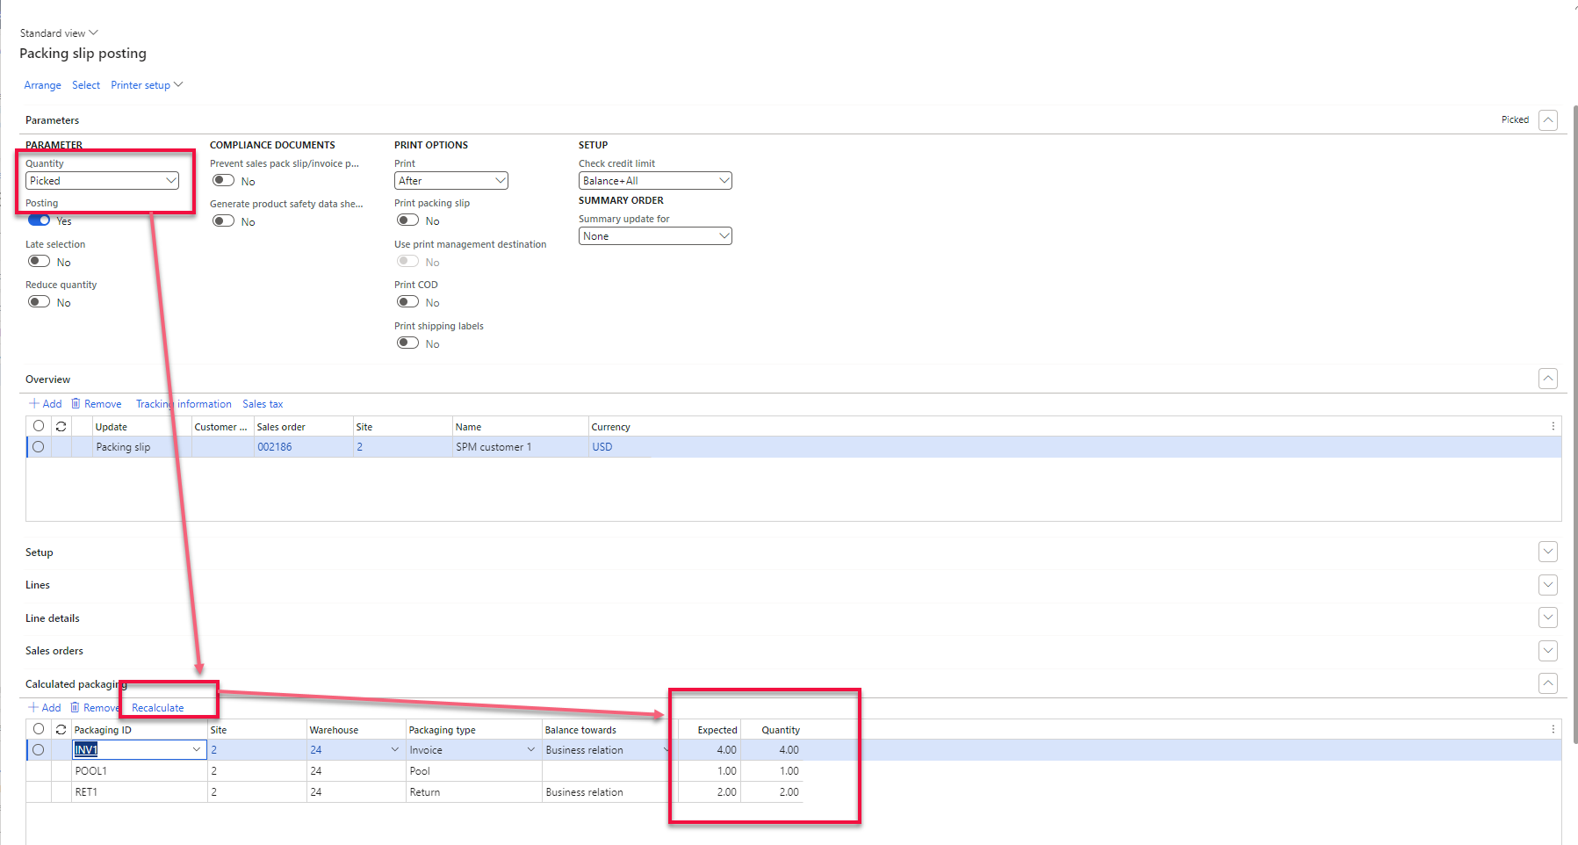Click the Return packaging type cell

tap(474, 792)
